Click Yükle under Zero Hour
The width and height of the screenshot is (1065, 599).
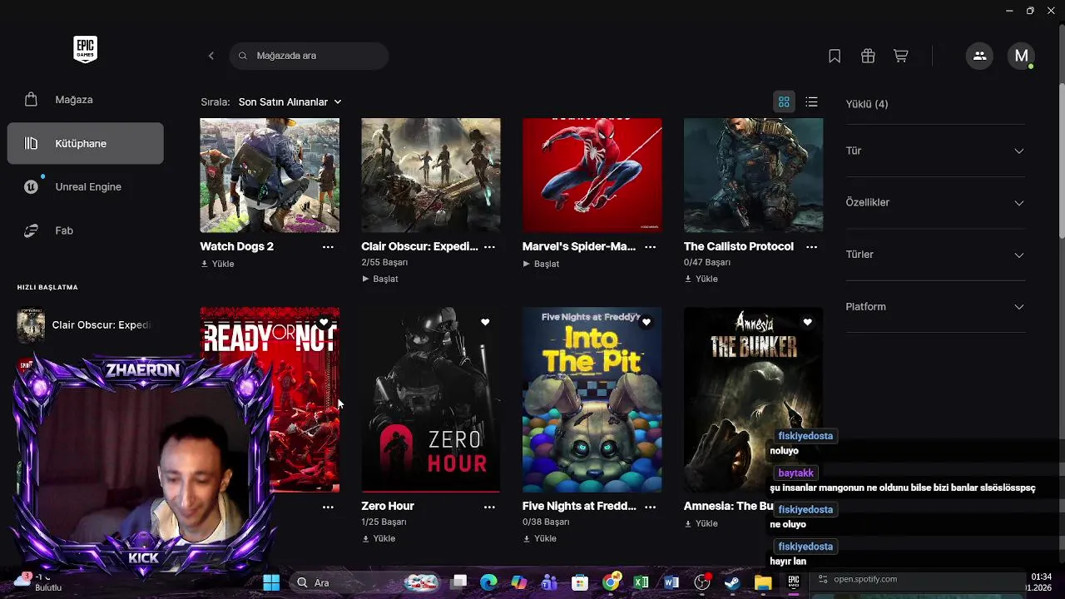379,538
